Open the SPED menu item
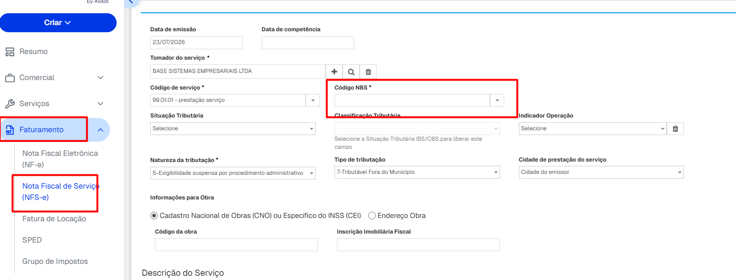 (32, 240)
